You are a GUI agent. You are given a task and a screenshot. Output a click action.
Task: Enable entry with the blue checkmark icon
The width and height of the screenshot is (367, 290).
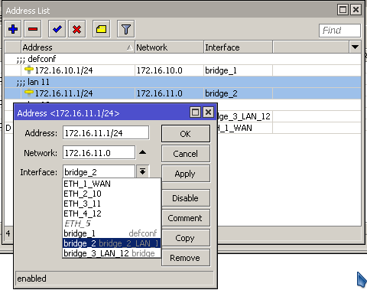point(57,29)
